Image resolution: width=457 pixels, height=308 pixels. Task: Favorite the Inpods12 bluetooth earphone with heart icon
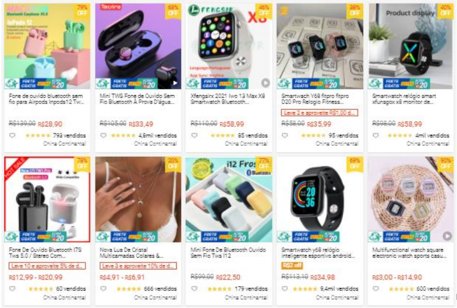click(12, 136)
